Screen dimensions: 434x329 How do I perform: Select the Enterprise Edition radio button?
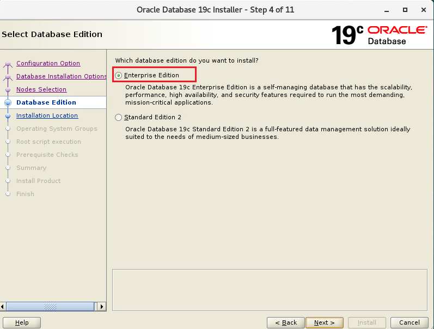click(119, 75)
